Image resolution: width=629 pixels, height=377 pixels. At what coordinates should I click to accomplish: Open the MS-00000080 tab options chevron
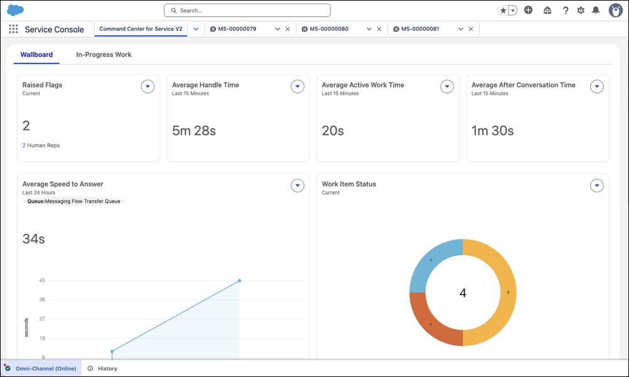tap(369, 29)
